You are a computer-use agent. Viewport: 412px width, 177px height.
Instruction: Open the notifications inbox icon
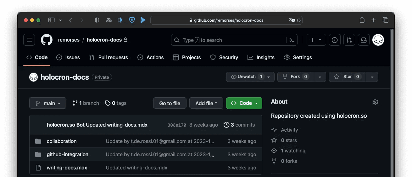point(364,40)
